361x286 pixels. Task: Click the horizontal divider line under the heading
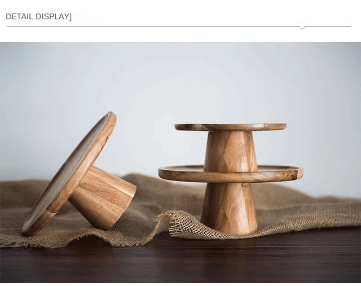[179, 27]
